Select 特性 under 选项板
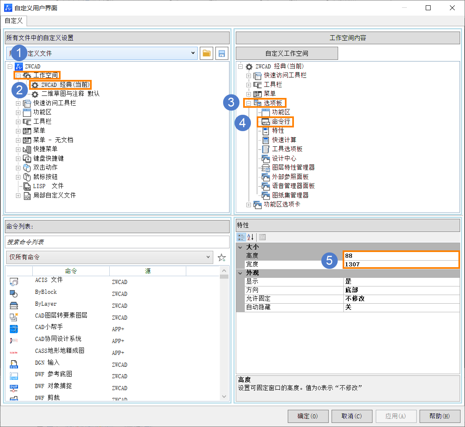The width and height of the screenshot is (465, 427). (x=278, y=131)
